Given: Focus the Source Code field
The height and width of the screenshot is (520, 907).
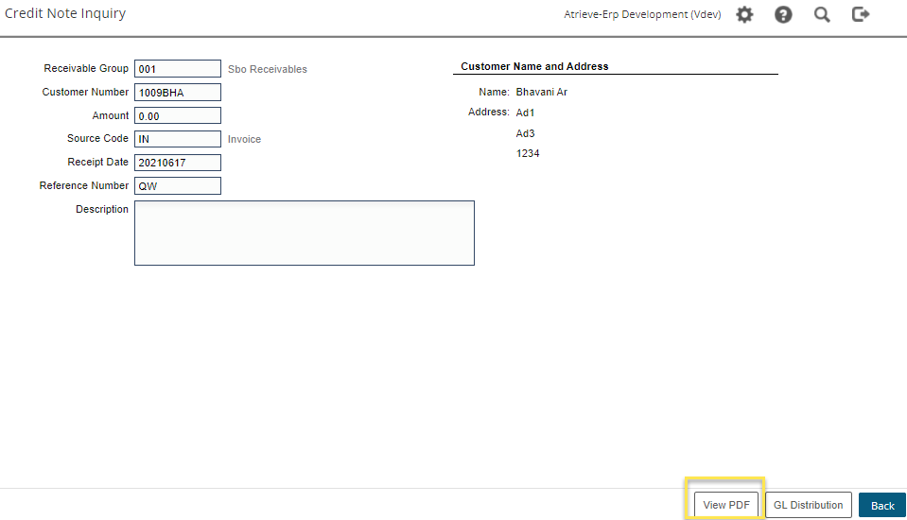Looking at the screenshot, I should click(178, 139).
